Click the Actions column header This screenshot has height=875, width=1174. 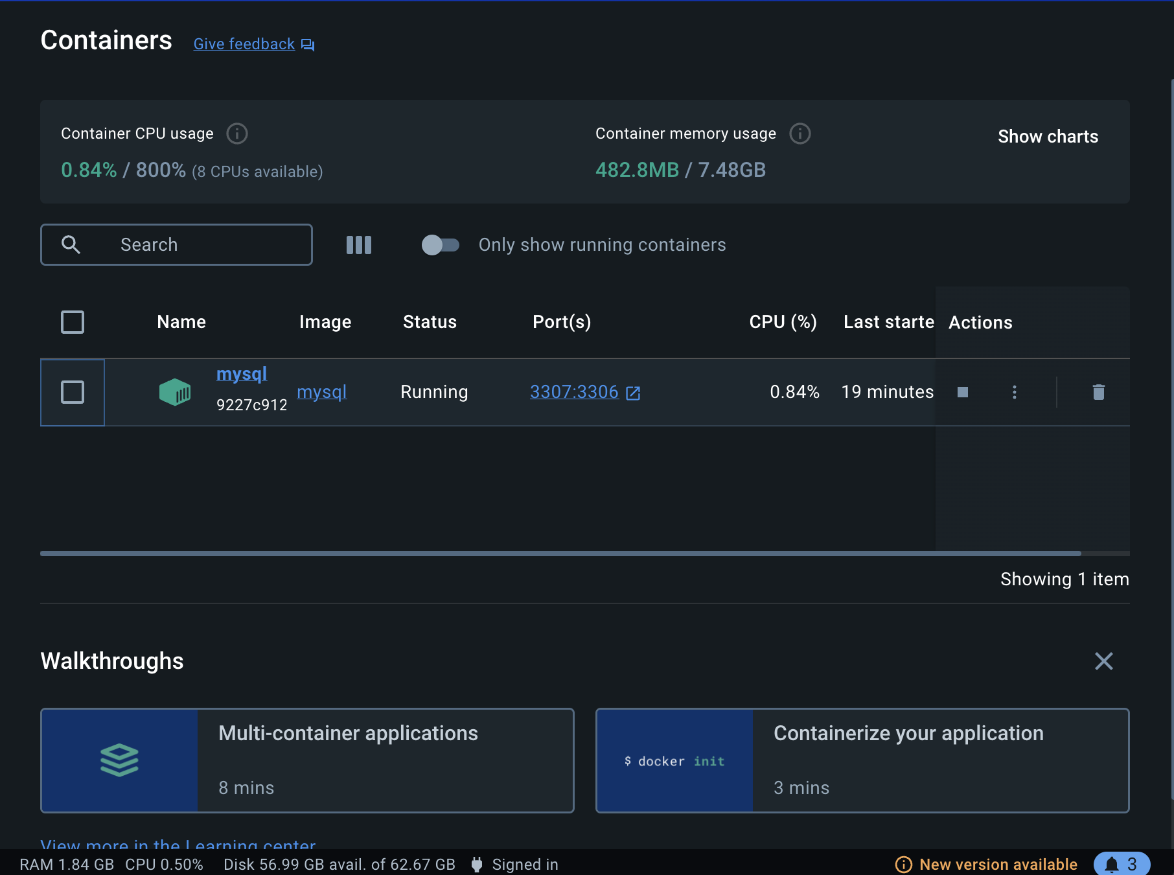980,323
